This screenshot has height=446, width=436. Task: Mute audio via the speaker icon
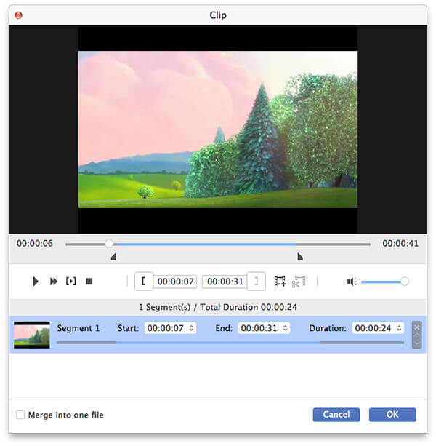click(x=352, y=282)
